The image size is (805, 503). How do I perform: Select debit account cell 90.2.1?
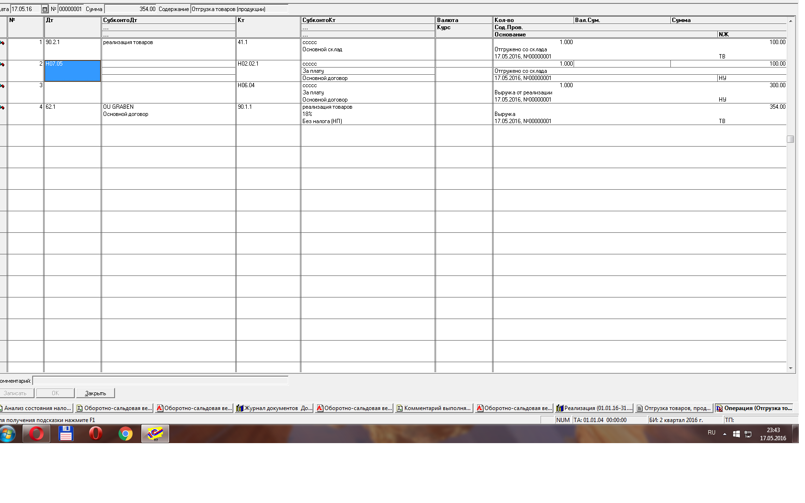(x=72, y=49)
